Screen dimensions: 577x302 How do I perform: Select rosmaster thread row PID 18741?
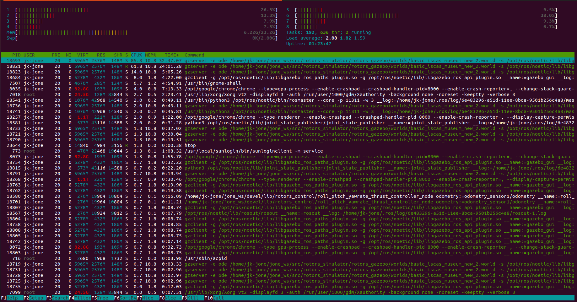pyautogui.click(x=288, y=111)
